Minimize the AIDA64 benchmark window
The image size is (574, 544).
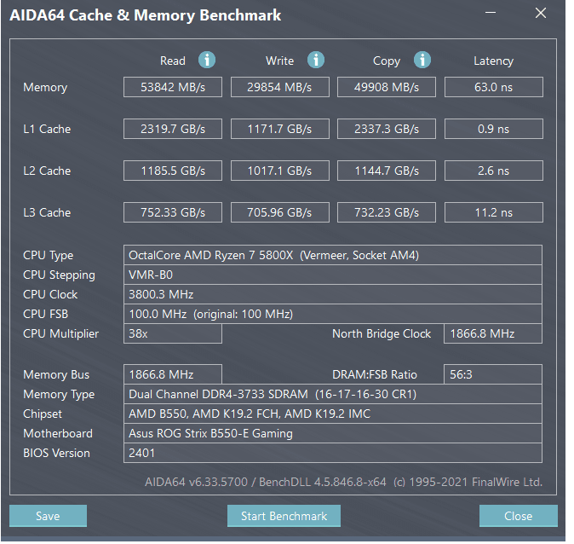pos(491,13)
